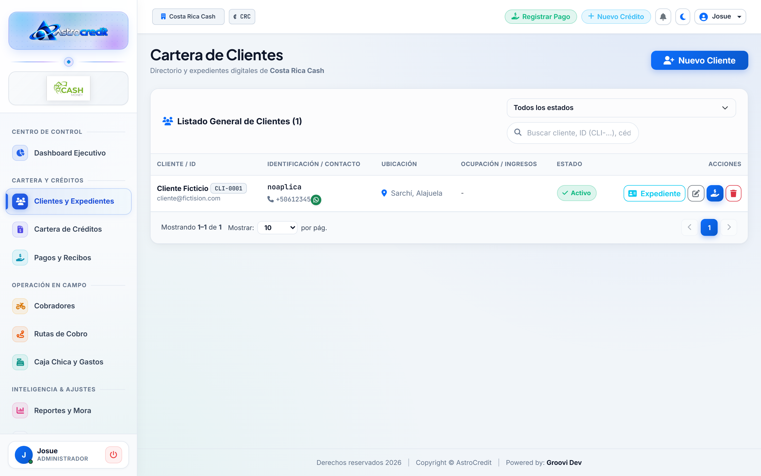
Task: Open the Josue user menu dropdown
Action: pos(720,17)
